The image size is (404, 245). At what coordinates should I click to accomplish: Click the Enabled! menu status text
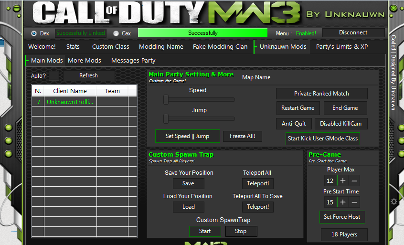point(306,33)
